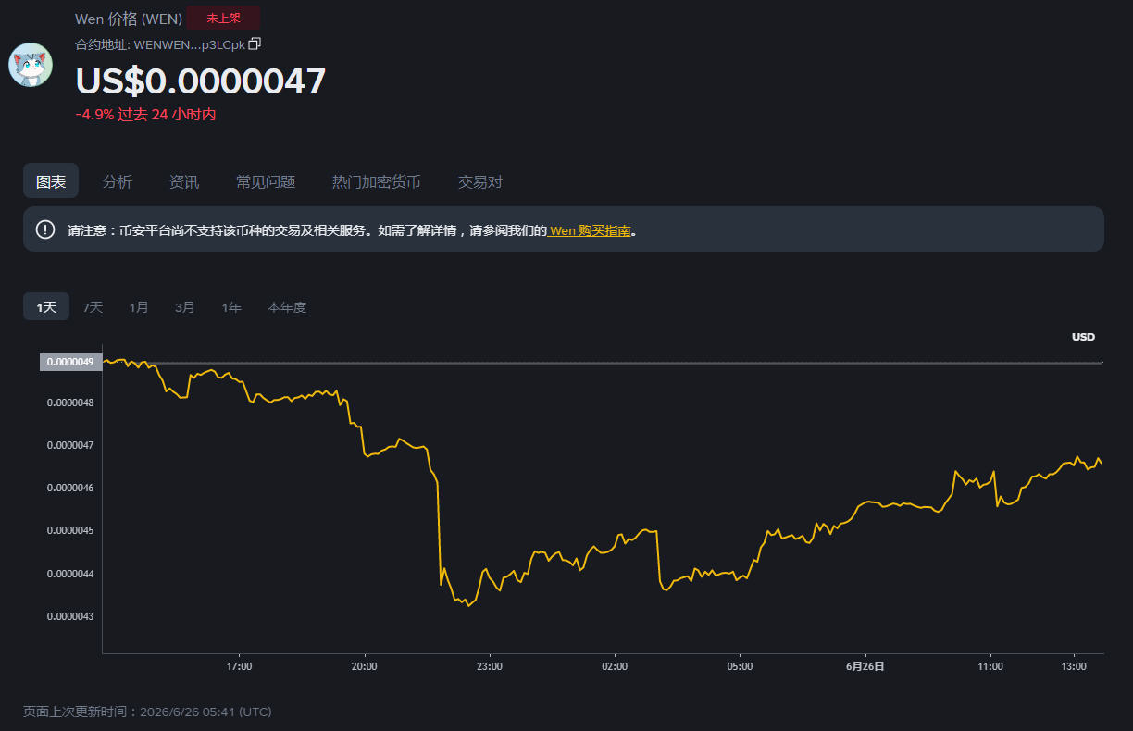
Task: Click the USD axis unit label
Action: click(x=1083, y=337)
